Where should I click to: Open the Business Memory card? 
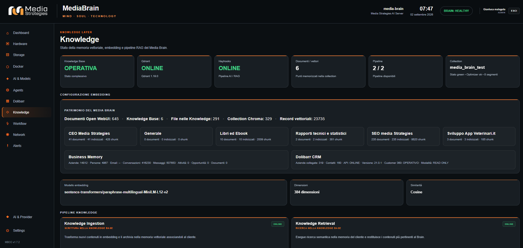point(176,160)
